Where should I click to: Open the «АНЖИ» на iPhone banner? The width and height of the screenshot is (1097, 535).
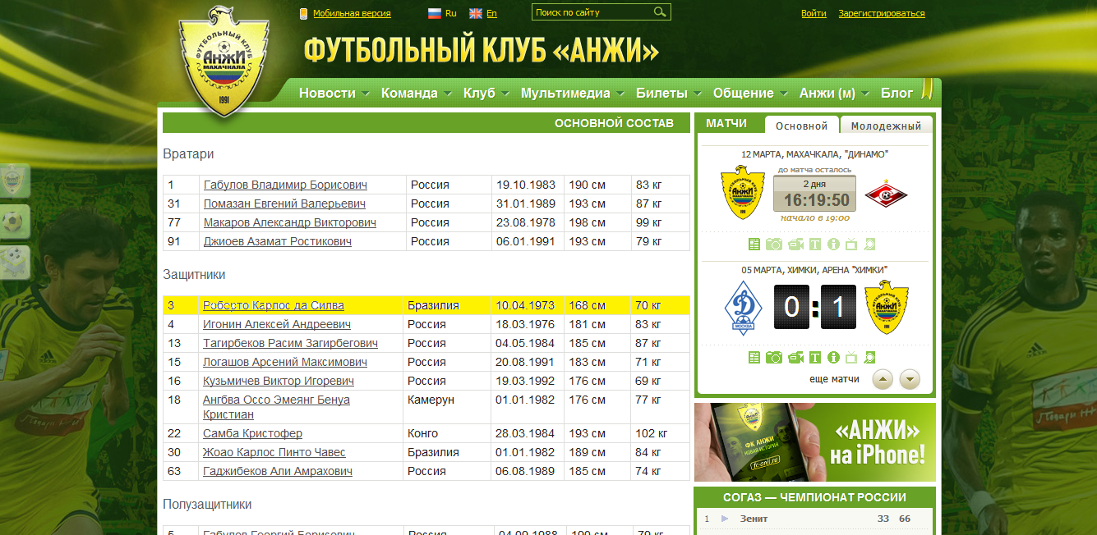coord(815,442)
